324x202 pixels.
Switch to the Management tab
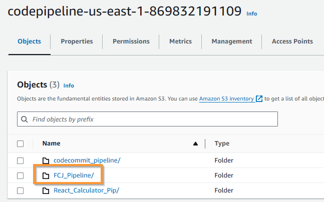232,41
